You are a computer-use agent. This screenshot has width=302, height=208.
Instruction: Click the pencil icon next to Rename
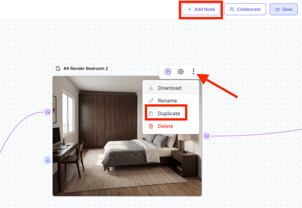pyautogui.click(x=151, y=101)
